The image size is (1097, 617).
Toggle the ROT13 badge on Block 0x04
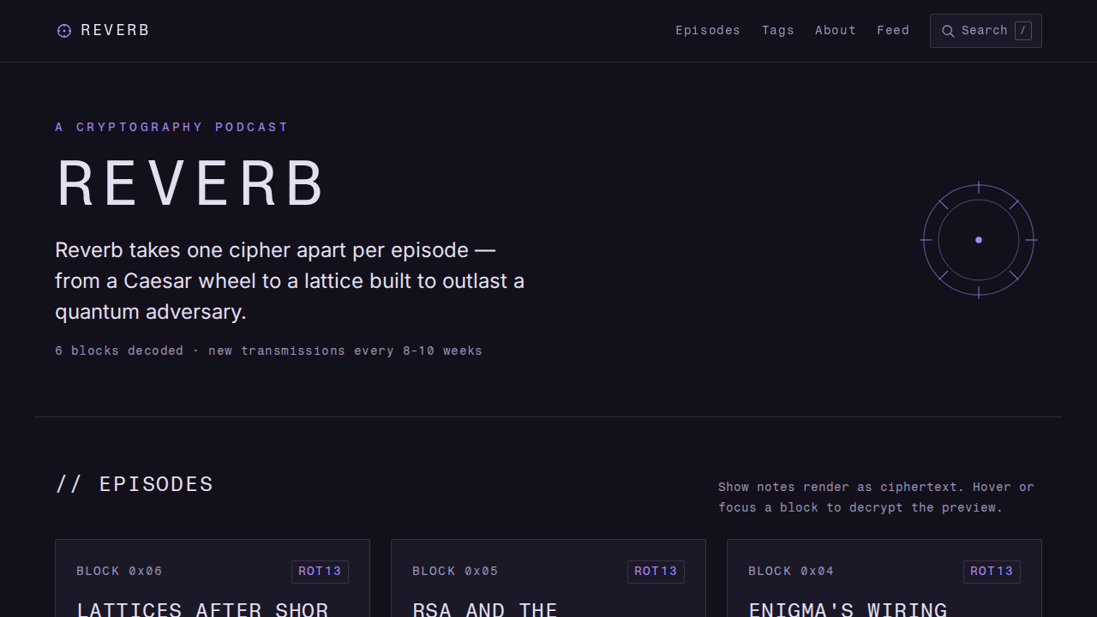click(x=992, y=572)
